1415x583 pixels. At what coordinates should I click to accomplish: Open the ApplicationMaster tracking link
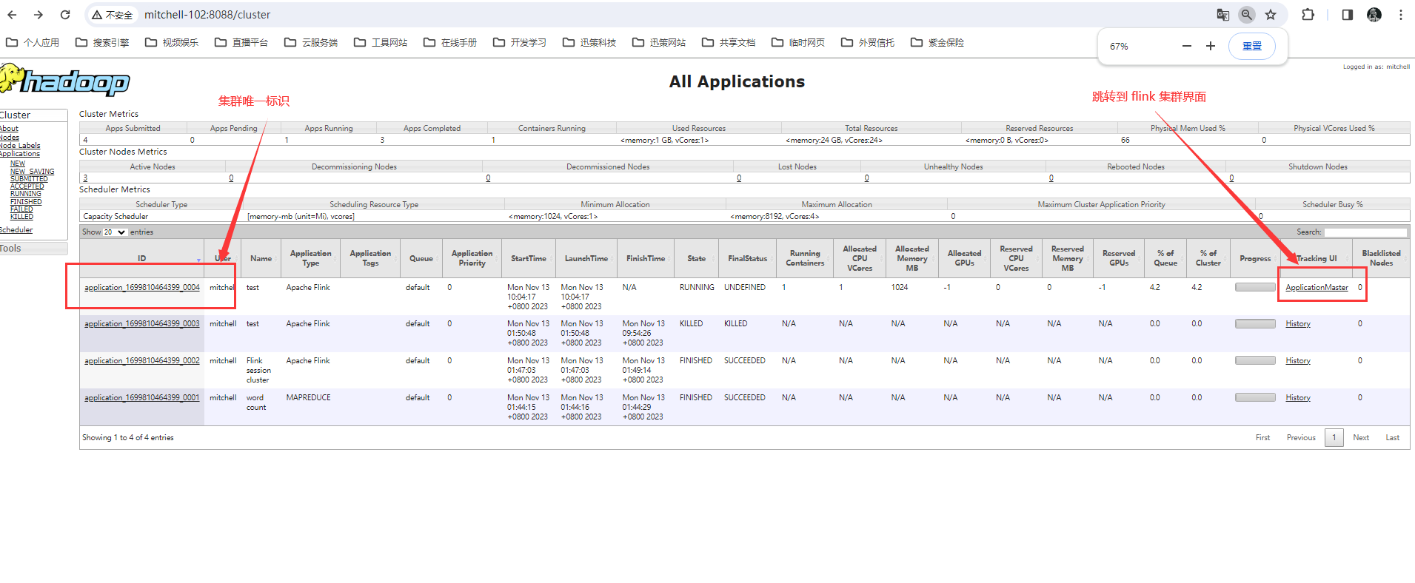tap(1317, 288)
